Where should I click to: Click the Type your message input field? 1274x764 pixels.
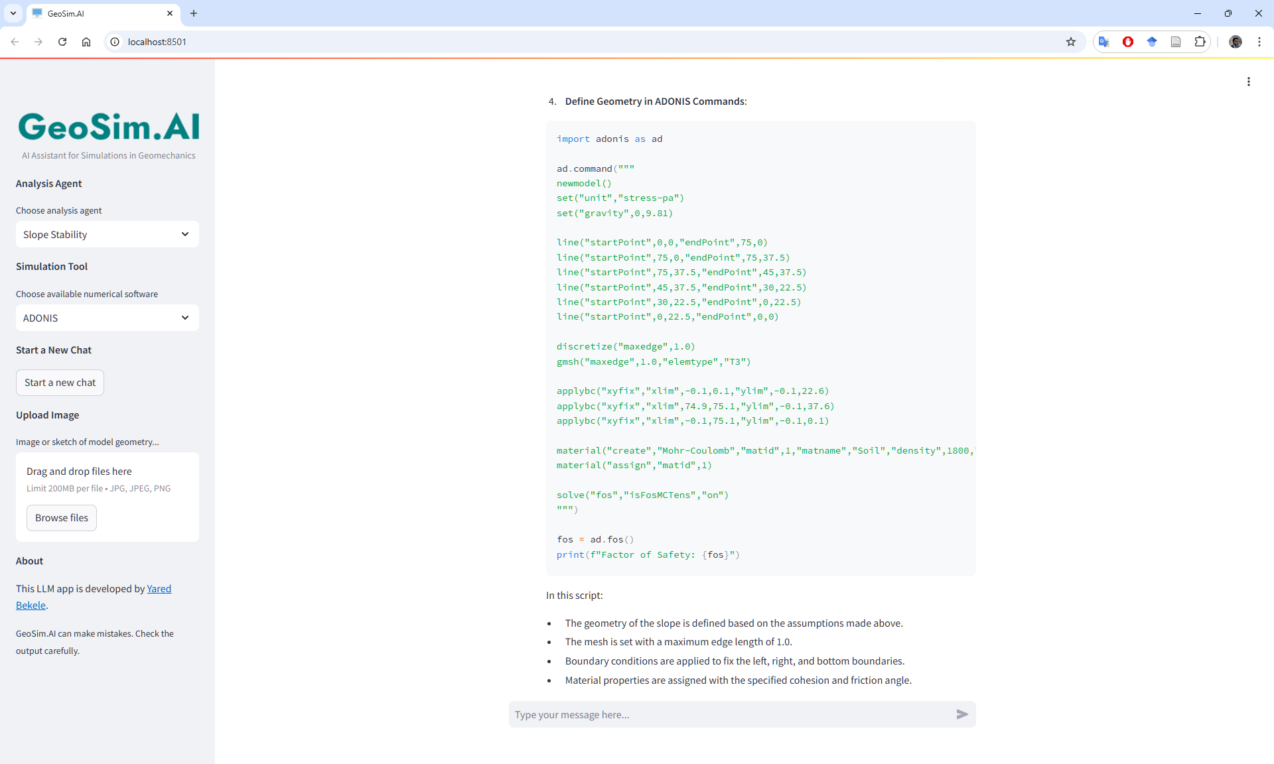click(x=730, y=714)
